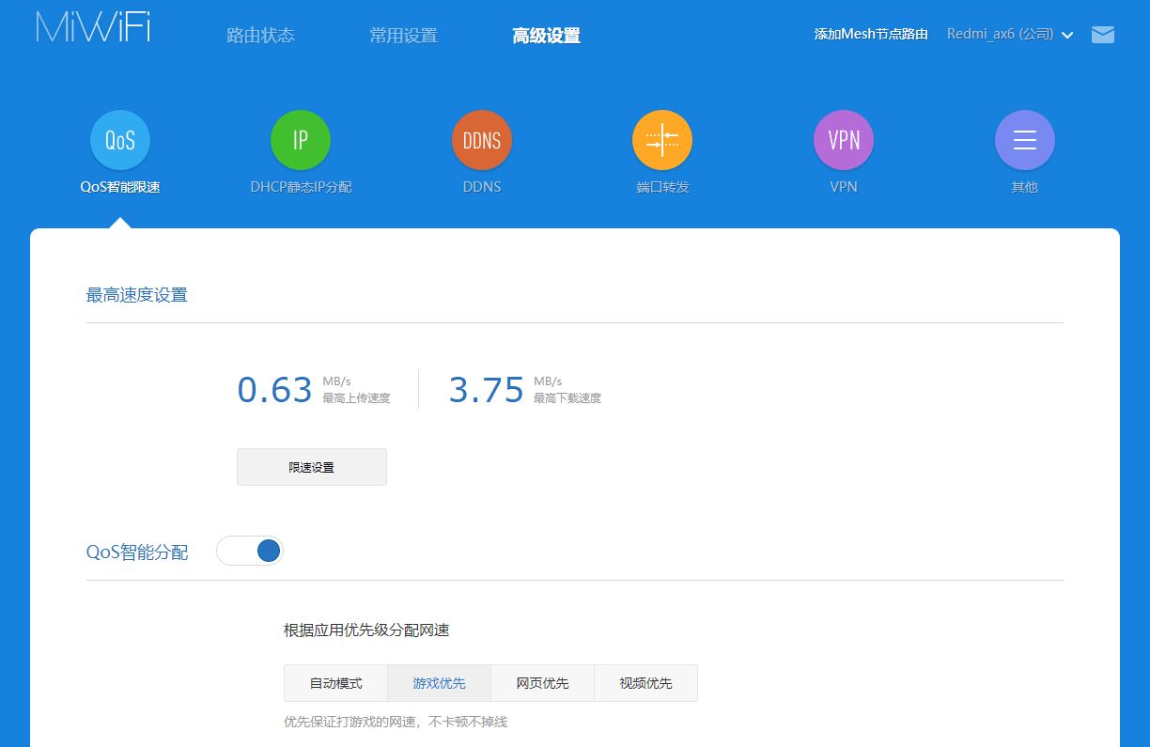Click the MiWiFi logo
This screenshot has width=1150, height=747.
point(91,28)
